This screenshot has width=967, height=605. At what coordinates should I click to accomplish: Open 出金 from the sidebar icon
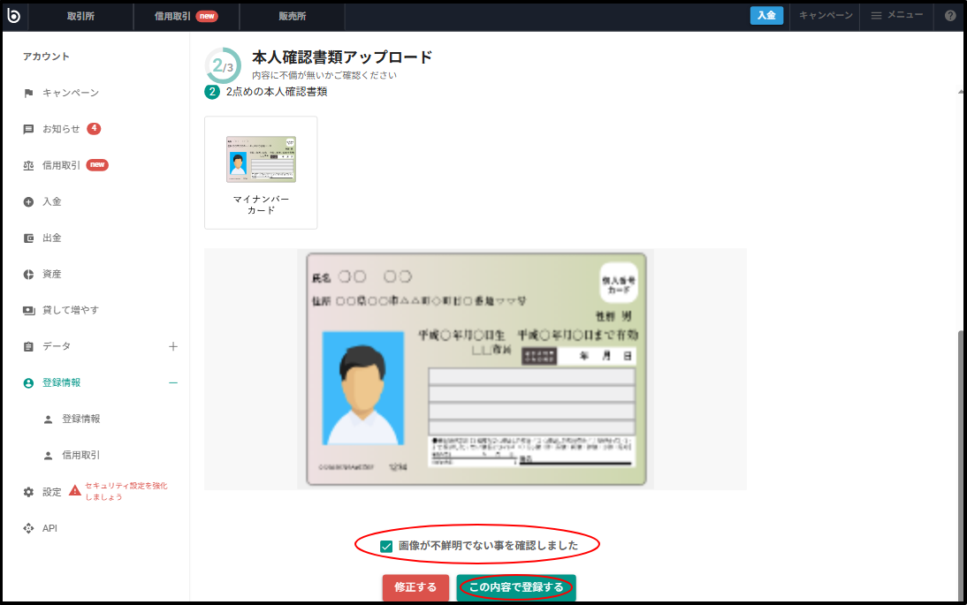tap(29, 237)
